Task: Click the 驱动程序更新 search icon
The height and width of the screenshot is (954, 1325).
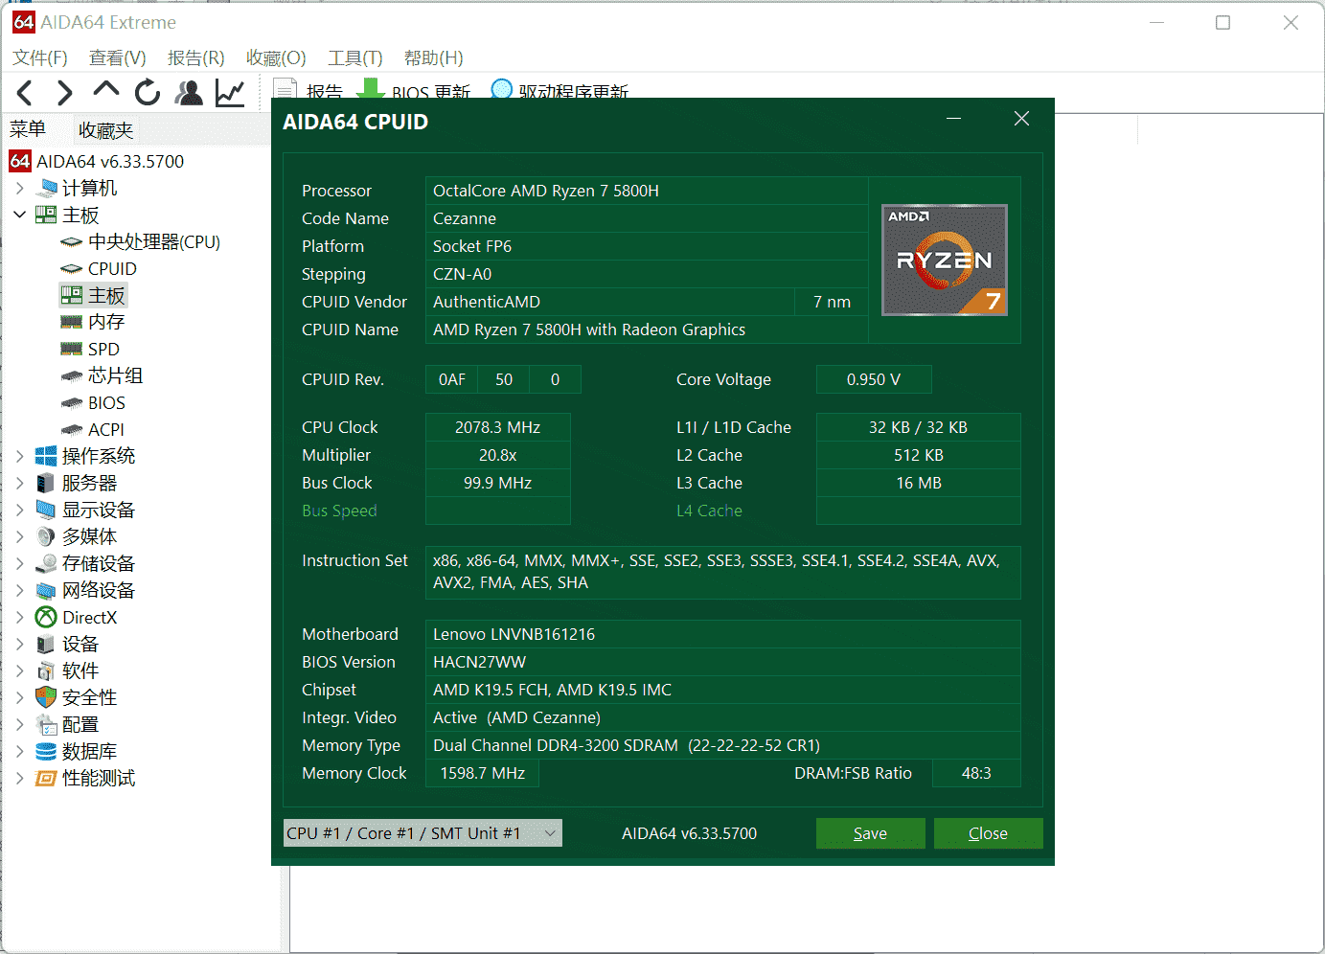Action: (501, 88)
